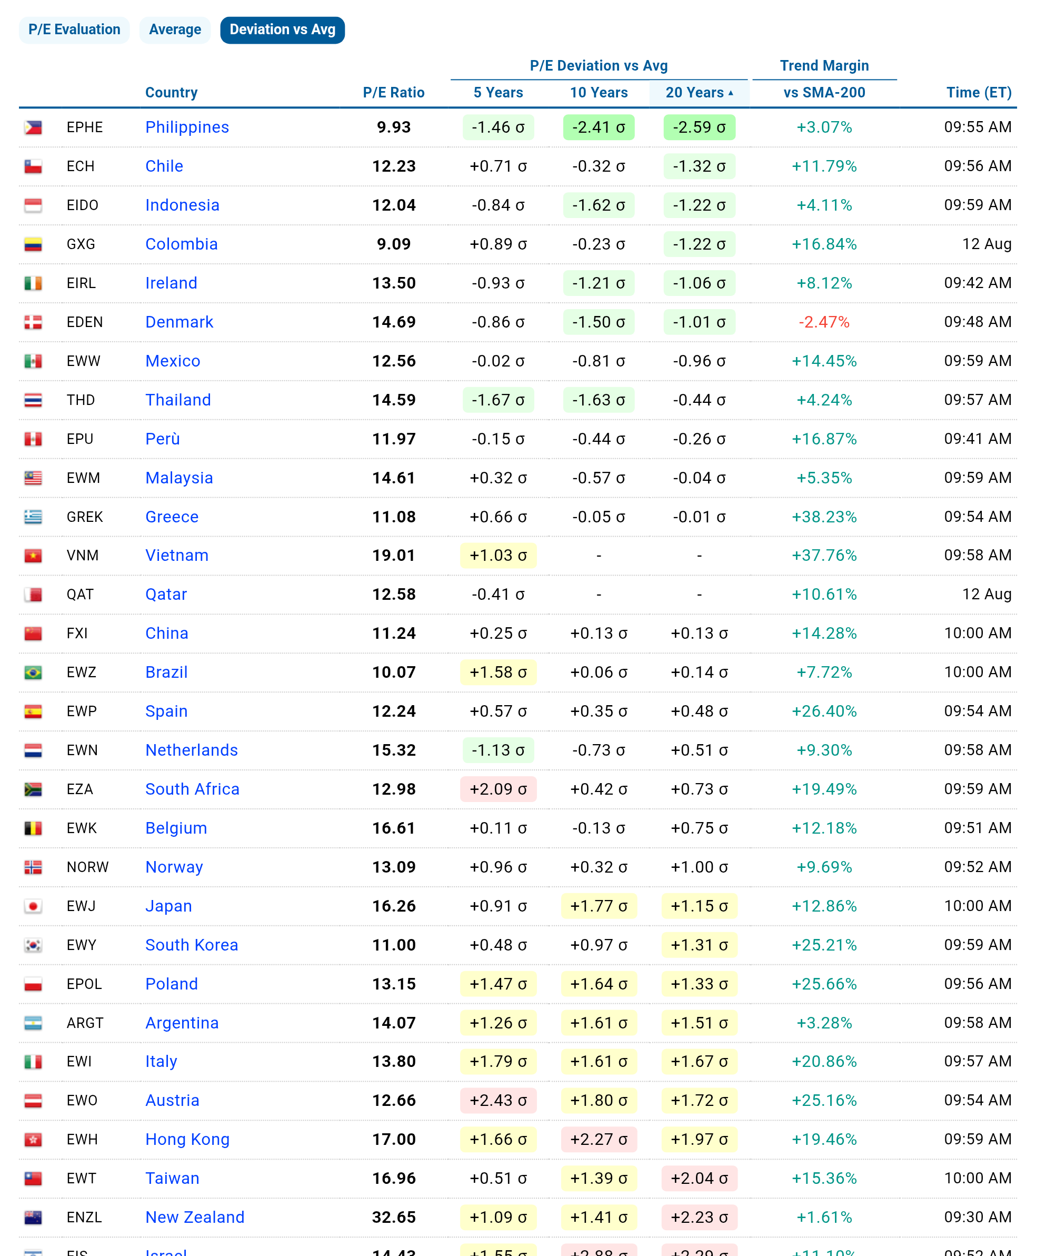
Task: Sort by the 20 Years column
Action: 699,93
